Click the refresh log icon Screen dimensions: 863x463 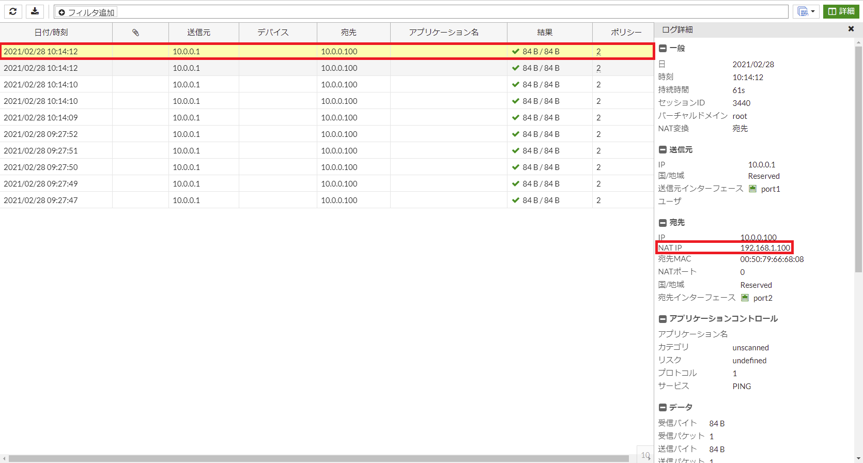(x=13, y=11)
